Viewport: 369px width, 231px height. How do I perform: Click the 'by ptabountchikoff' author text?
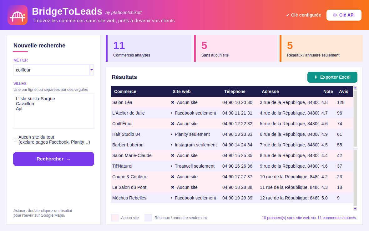124,12
